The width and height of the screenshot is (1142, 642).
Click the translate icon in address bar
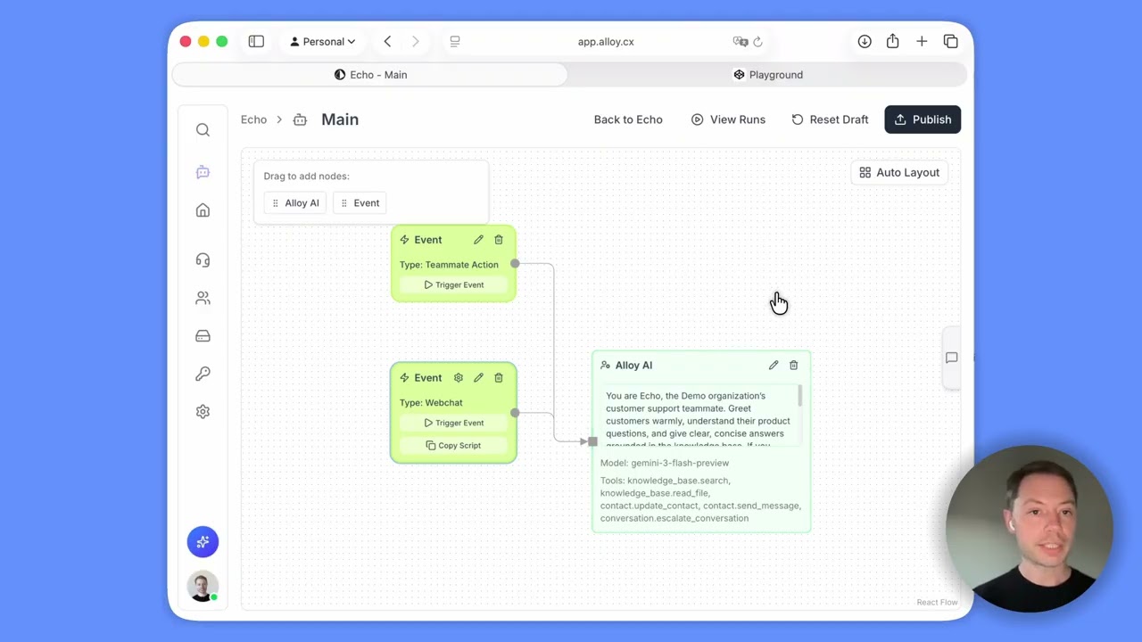pos(740,41)
